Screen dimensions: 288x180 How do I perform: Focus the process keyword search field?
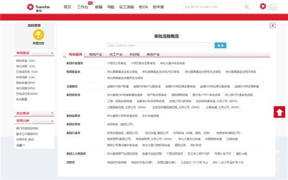[160, 45]
